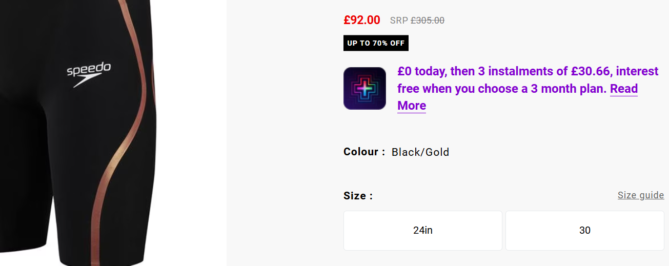Select the 24in size option

tap(422, 231)
